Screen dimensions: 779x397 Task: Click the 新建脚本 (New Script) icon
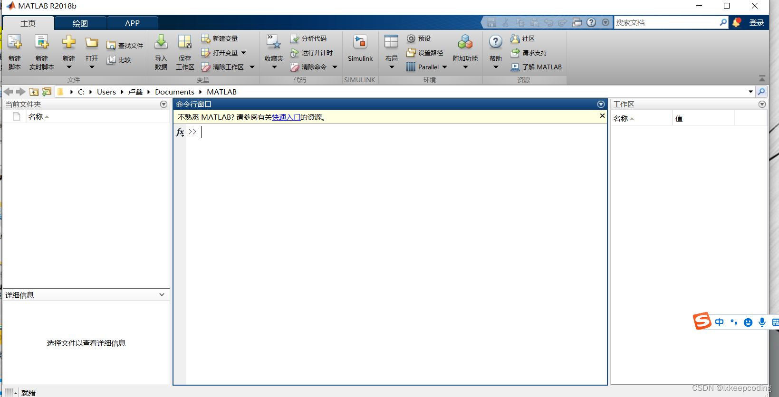coord(15,42)
